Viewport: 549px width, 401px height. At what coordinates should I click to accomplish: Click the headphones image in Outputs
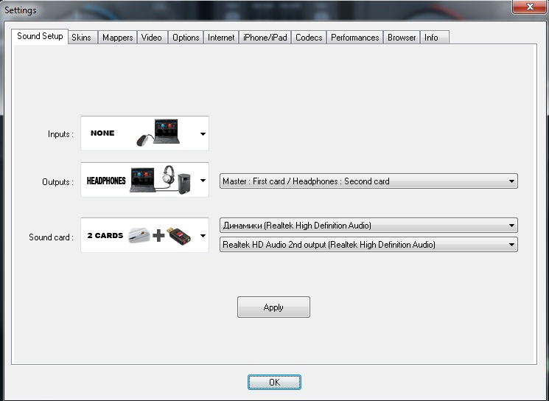[x=169, y=175]
